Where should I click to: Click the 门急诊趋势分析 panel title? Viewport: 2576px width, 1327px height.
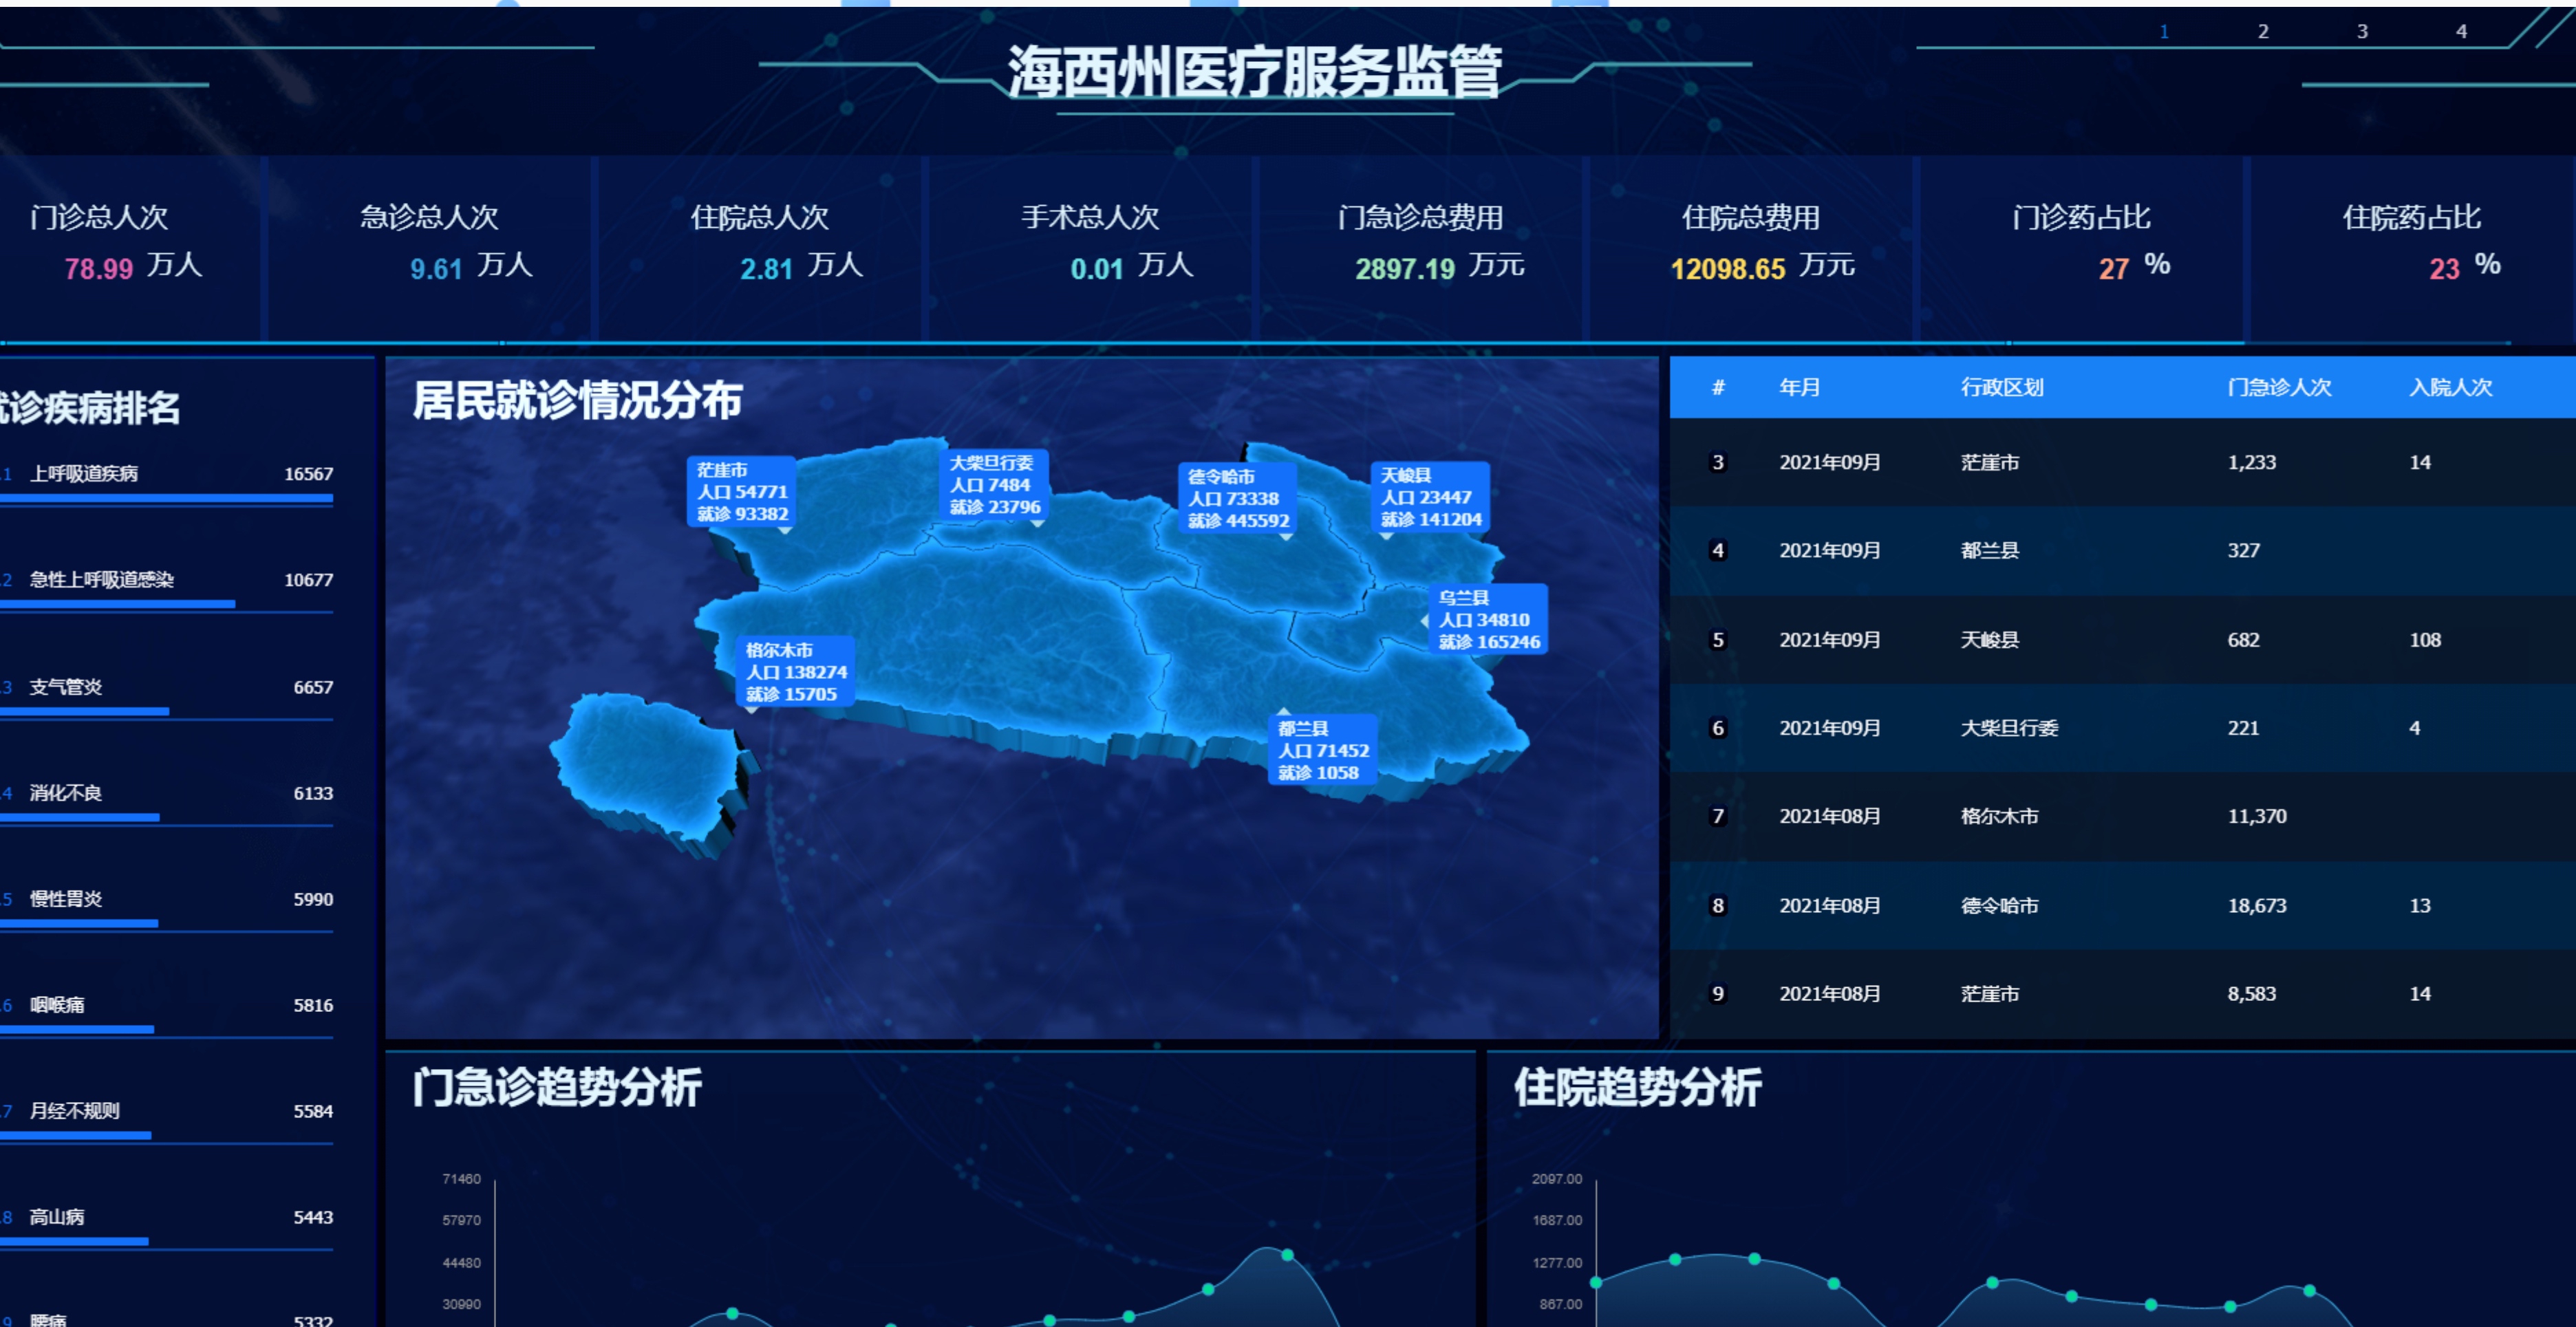point(557,1087)
